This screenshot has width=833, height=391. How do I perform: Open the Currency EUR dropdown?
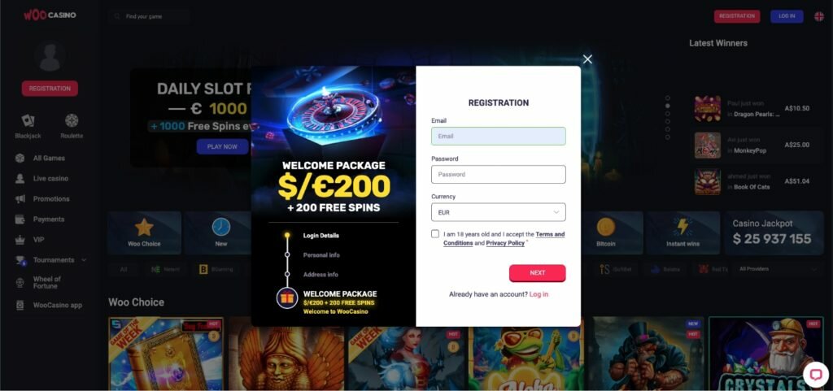tap(499, 212)
